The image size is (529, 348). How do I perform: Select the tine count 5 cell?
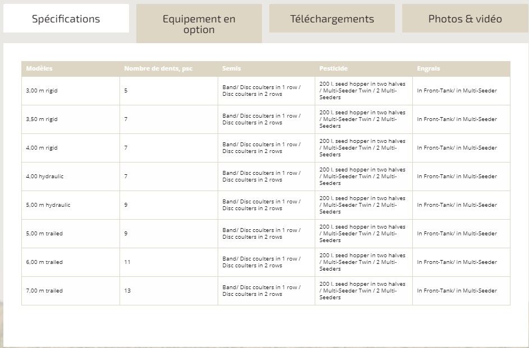[126, 91]
